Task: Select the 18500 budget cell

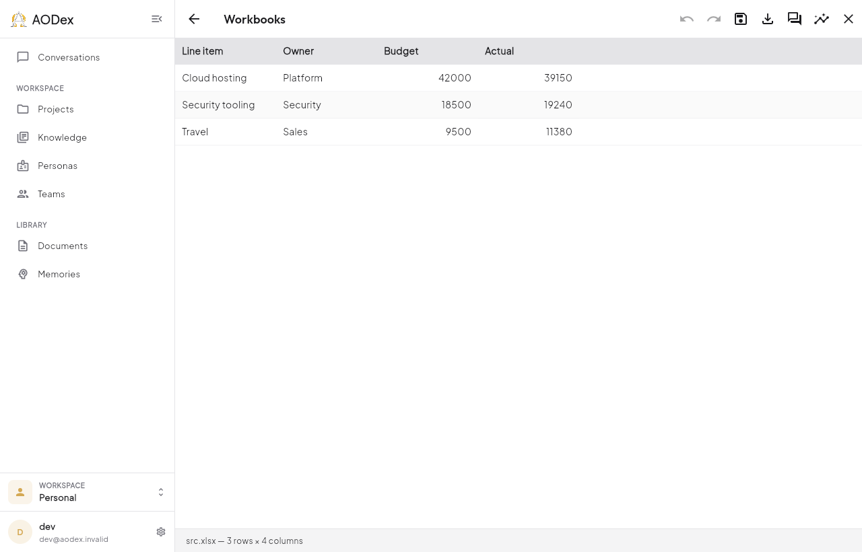Action: tap(428, 105)
